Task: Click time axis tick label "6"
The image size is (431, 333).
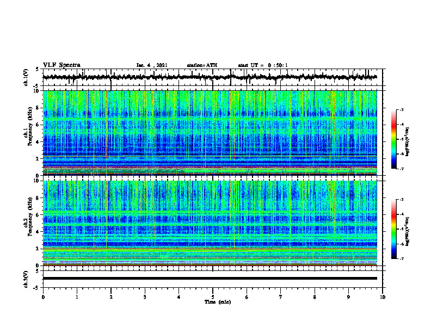Action: [x=247, y=297]
